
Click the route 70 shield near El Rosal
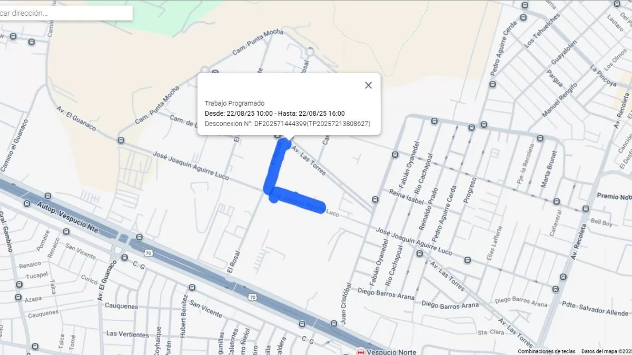253,298
